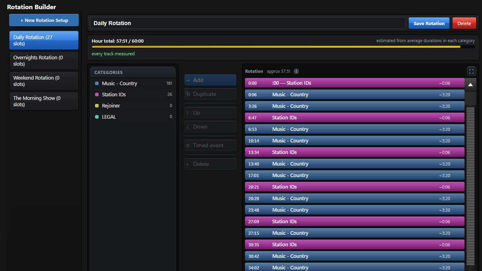This screenshot has height=271, width=482.
Task: Select the 30:35 Station IDs slot
Action: pyautogui.click(x=355, y=245)
